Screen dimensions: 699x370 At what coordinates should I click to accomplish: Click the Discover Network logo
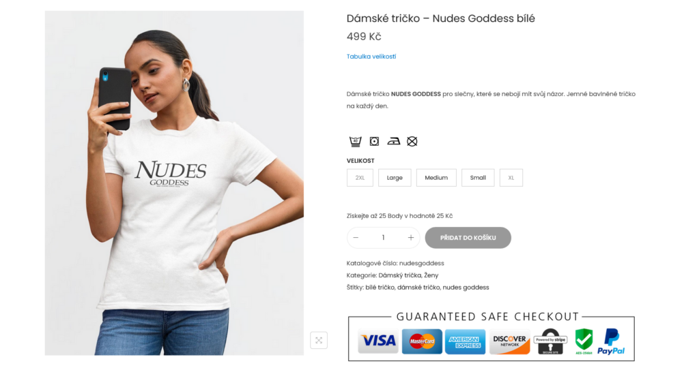509,341
